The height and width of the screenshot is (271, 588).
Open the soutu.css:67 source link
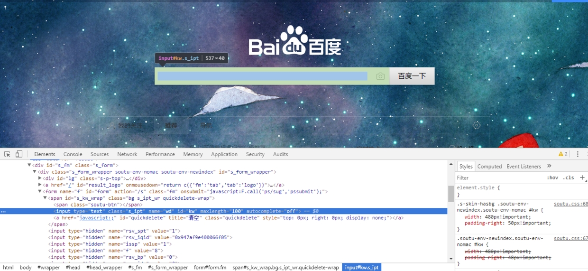pyautogui.click(x=571, y=238)
